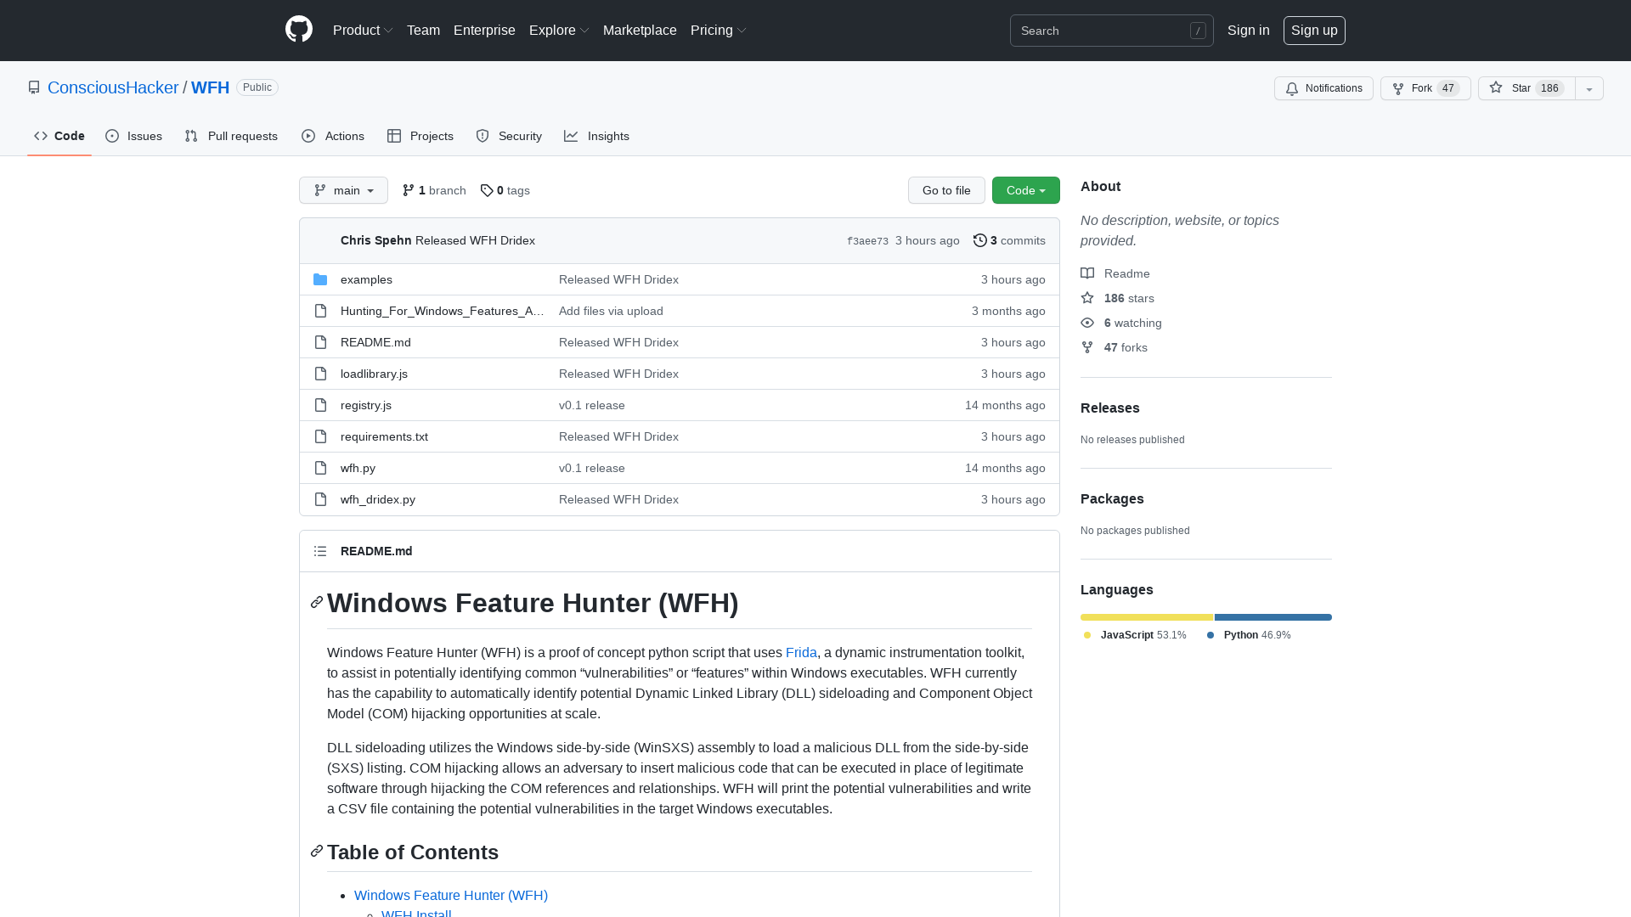Click the Projects table icon
The width and height of the screenshot is (1631, 917).
tap(395, 136)
